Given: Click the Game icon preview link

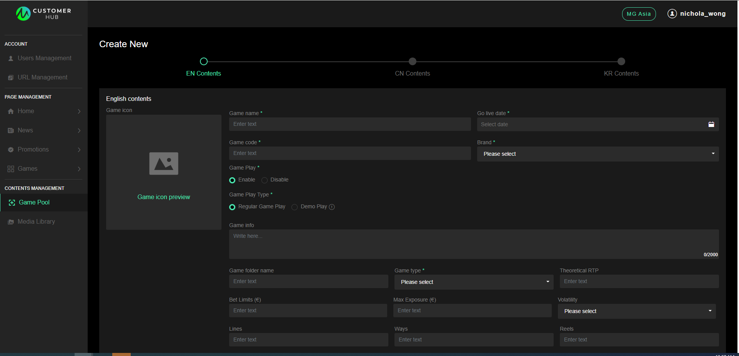Looking at the screenshot, I should coord(163,197).
